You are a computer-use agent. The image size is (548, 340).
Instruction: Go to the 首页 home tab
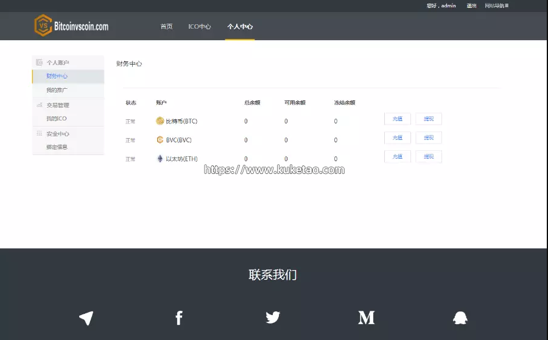[166, 27]
